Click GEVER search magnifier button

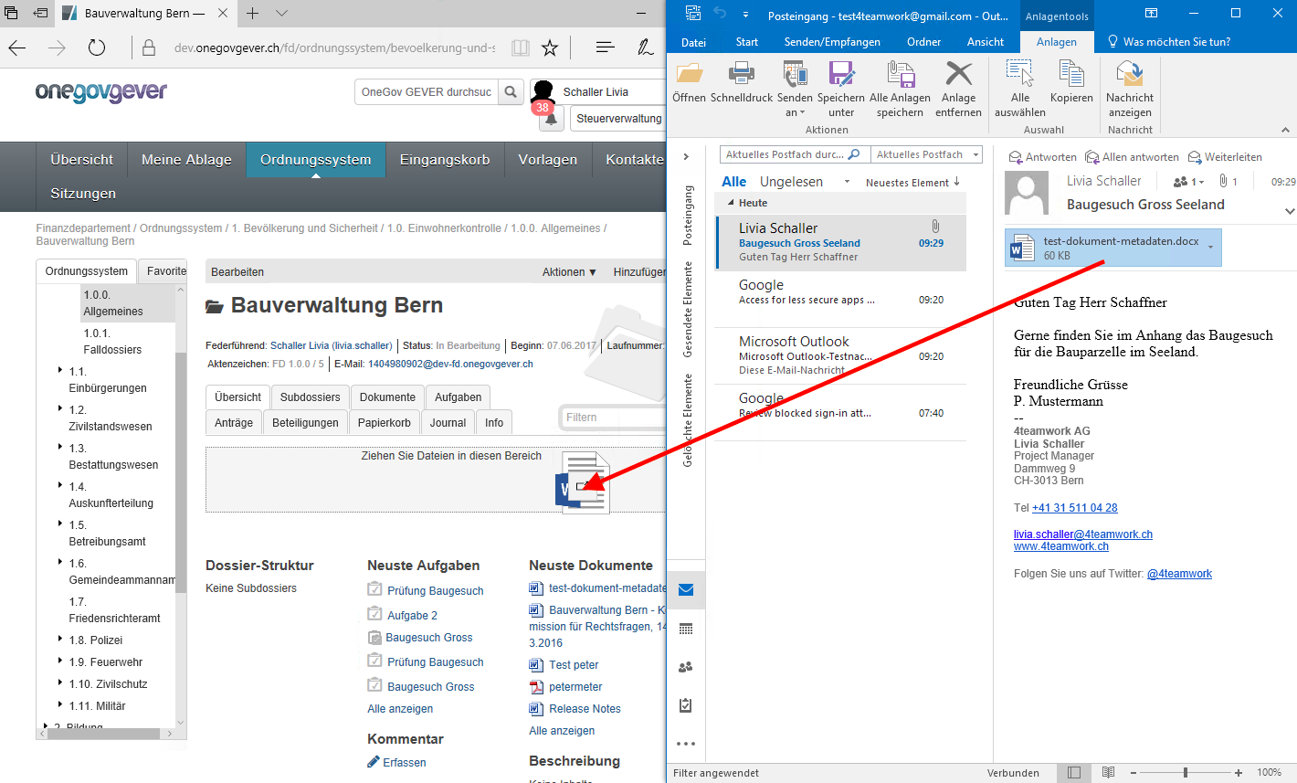(x=511, y=91)
